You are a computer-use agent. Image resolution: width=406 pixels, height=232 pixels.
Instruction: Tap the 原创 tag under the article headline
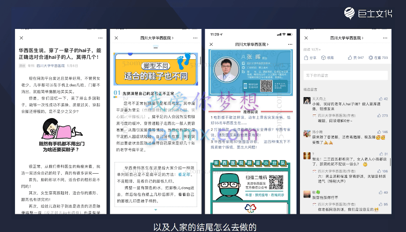pyautogui.click(x=22, y=66)
